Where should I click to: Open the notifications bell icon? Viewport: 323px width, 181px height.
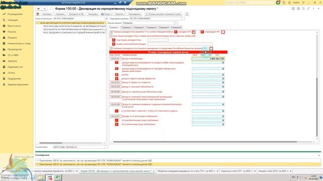tap(278, 3)
